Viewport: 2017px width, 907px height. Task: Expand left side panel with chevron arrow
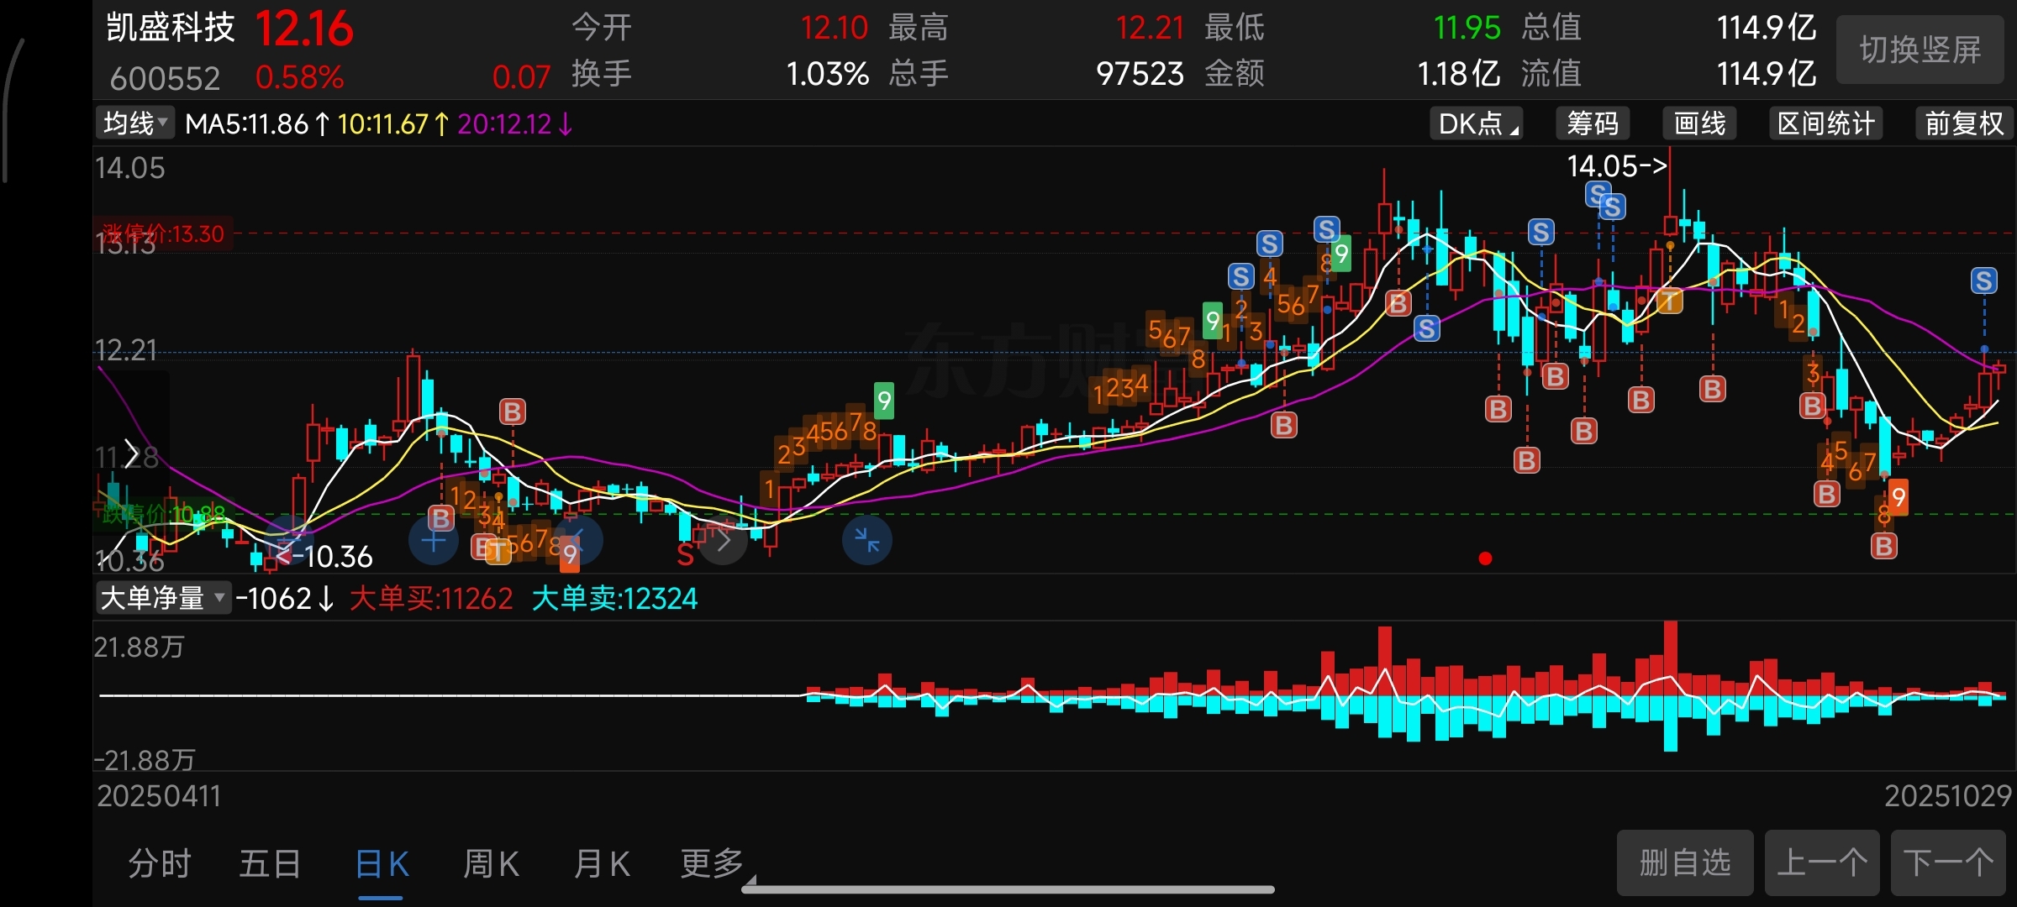pyautogui.click(x=131, y=453)
